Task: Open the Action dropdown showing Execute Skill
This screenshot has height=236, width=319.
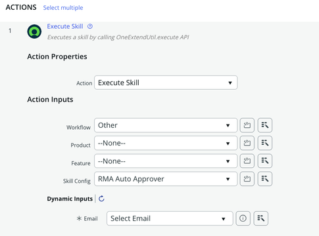Action: pyautogui.click(x=166, y=83)
